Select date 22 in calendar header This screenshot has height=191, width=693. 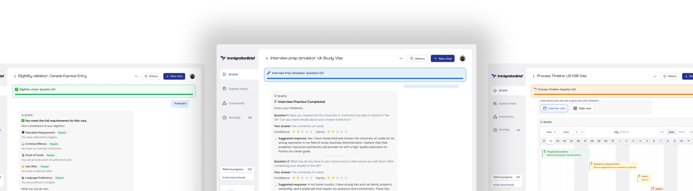(551, 141)
